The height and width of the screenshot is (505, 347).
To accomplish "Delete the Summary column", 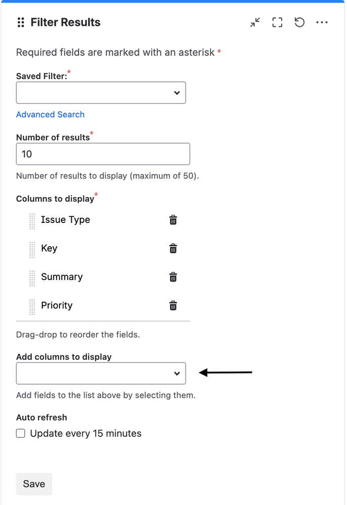I will (x=173, y=277).
